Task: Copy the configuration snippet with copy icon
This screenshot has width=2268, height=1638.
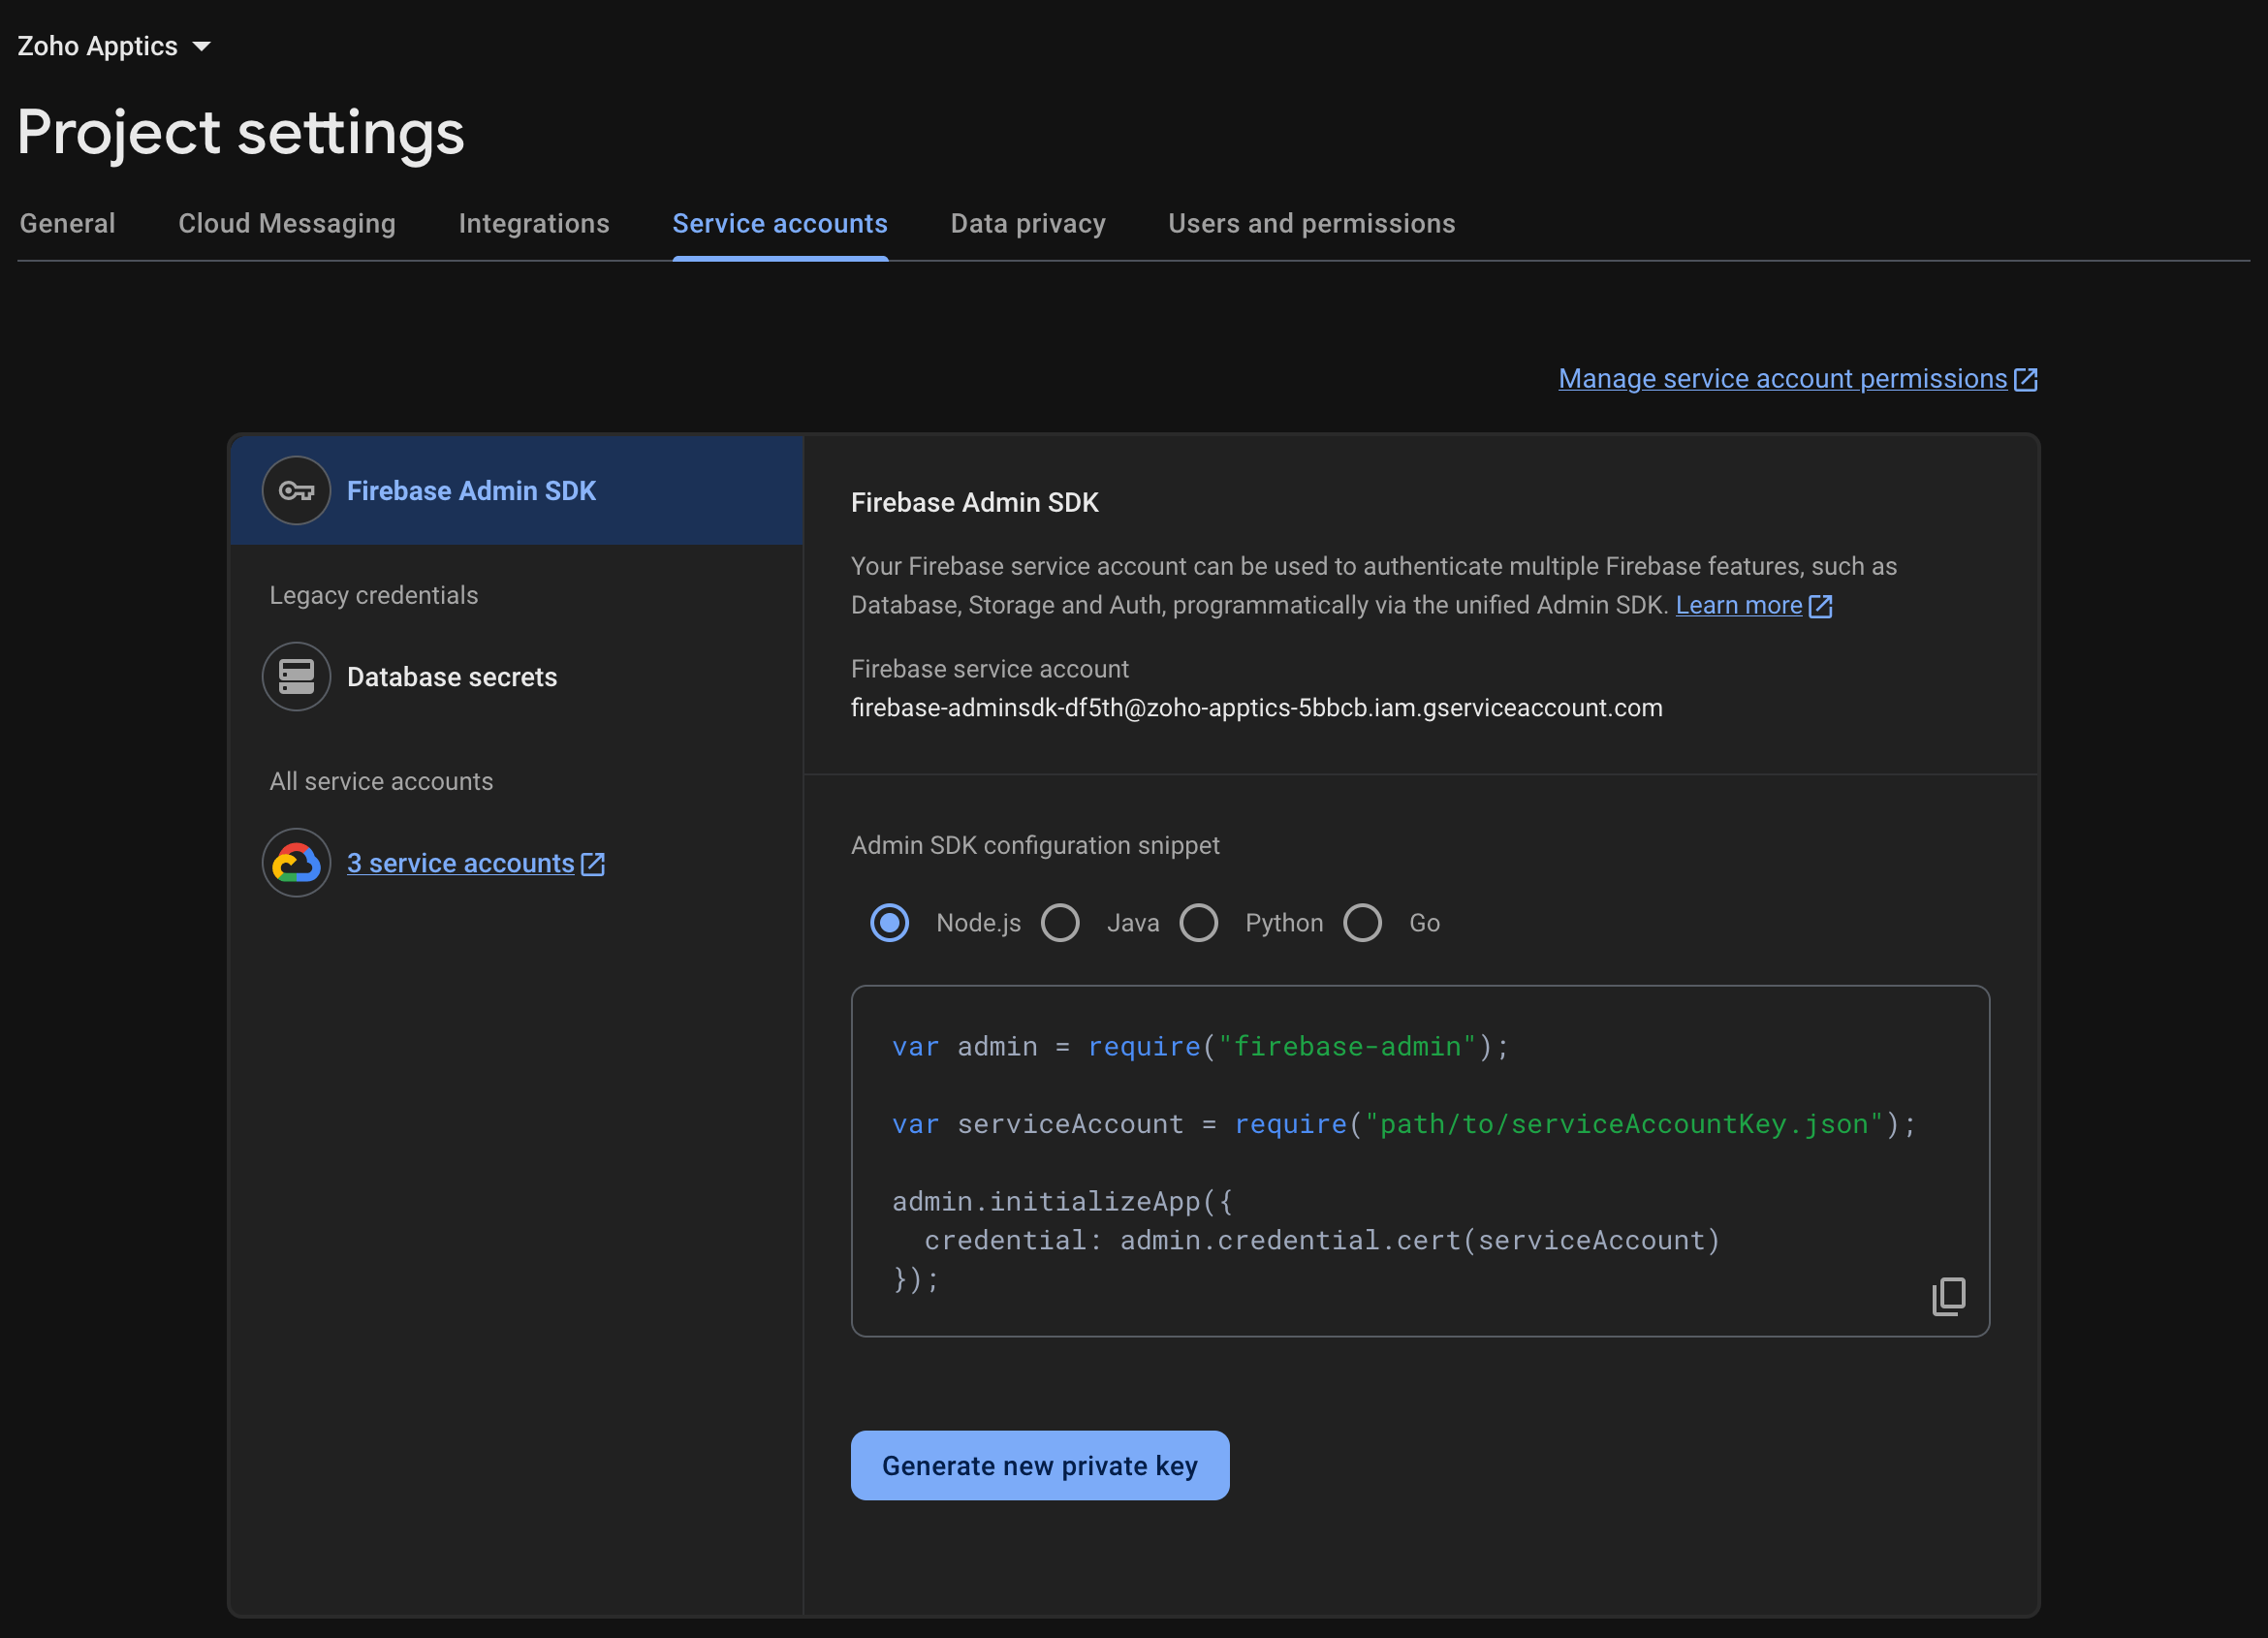Action: (1948, 1296)
